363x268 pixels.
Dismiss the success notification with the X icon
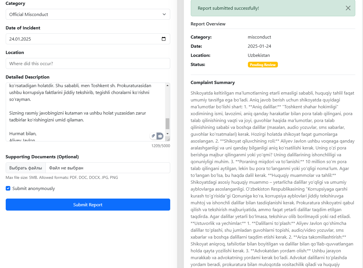click(x=348, y=8)
